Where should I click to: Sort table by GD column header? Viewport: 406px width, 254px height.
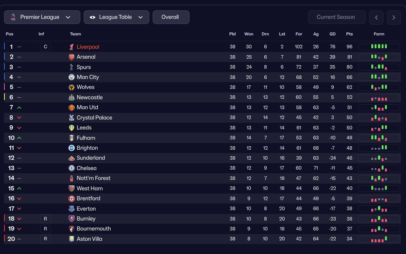click(x=333, y=34)
